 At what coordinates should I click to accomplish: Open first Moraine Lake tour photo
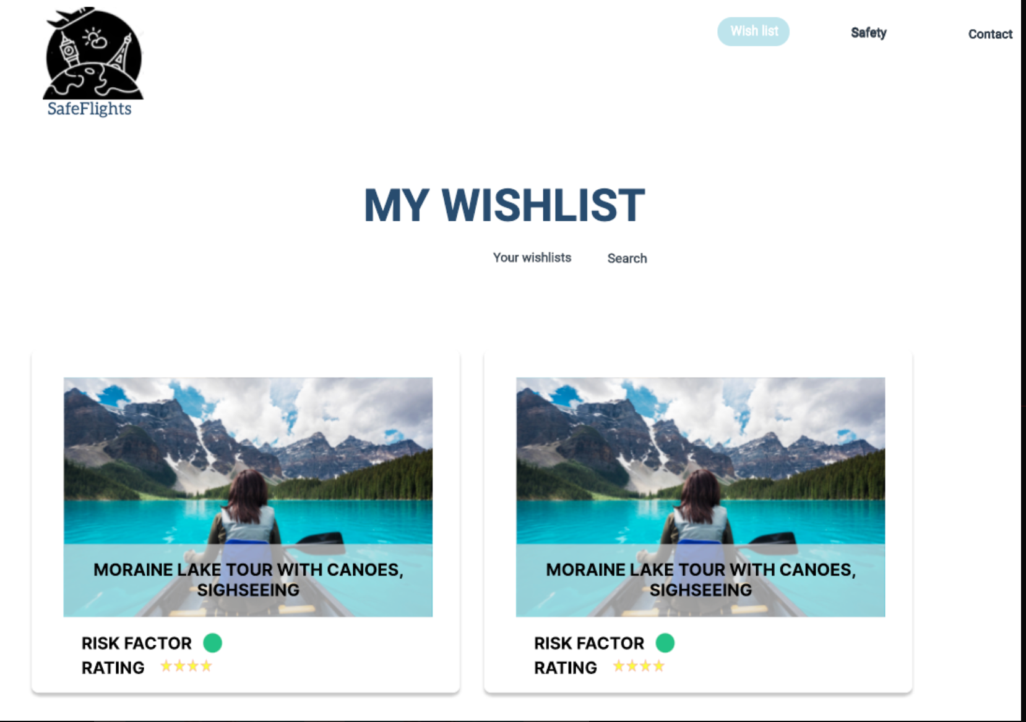click(x=248, y=461)
